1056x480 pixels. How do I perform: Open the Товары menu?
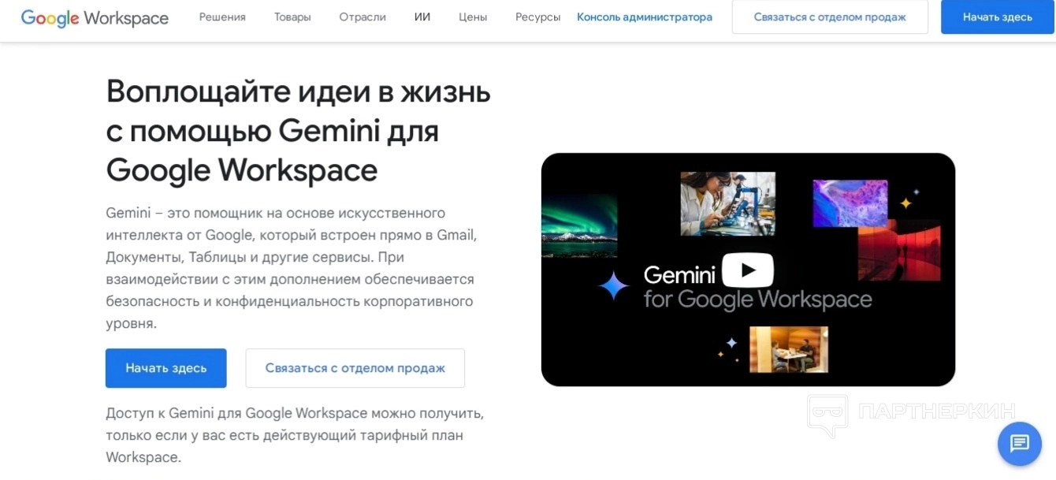point(292,17)
